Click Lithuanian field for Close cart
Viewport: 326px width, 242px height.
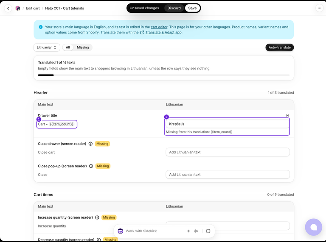[228, 152]
